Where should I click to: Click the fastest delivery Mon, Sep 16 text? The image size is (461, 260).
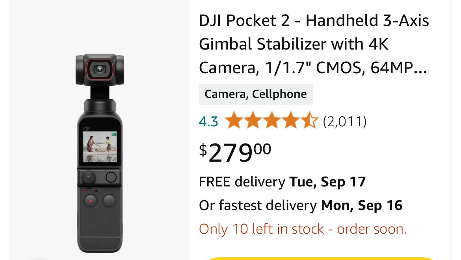pos(301,205)
